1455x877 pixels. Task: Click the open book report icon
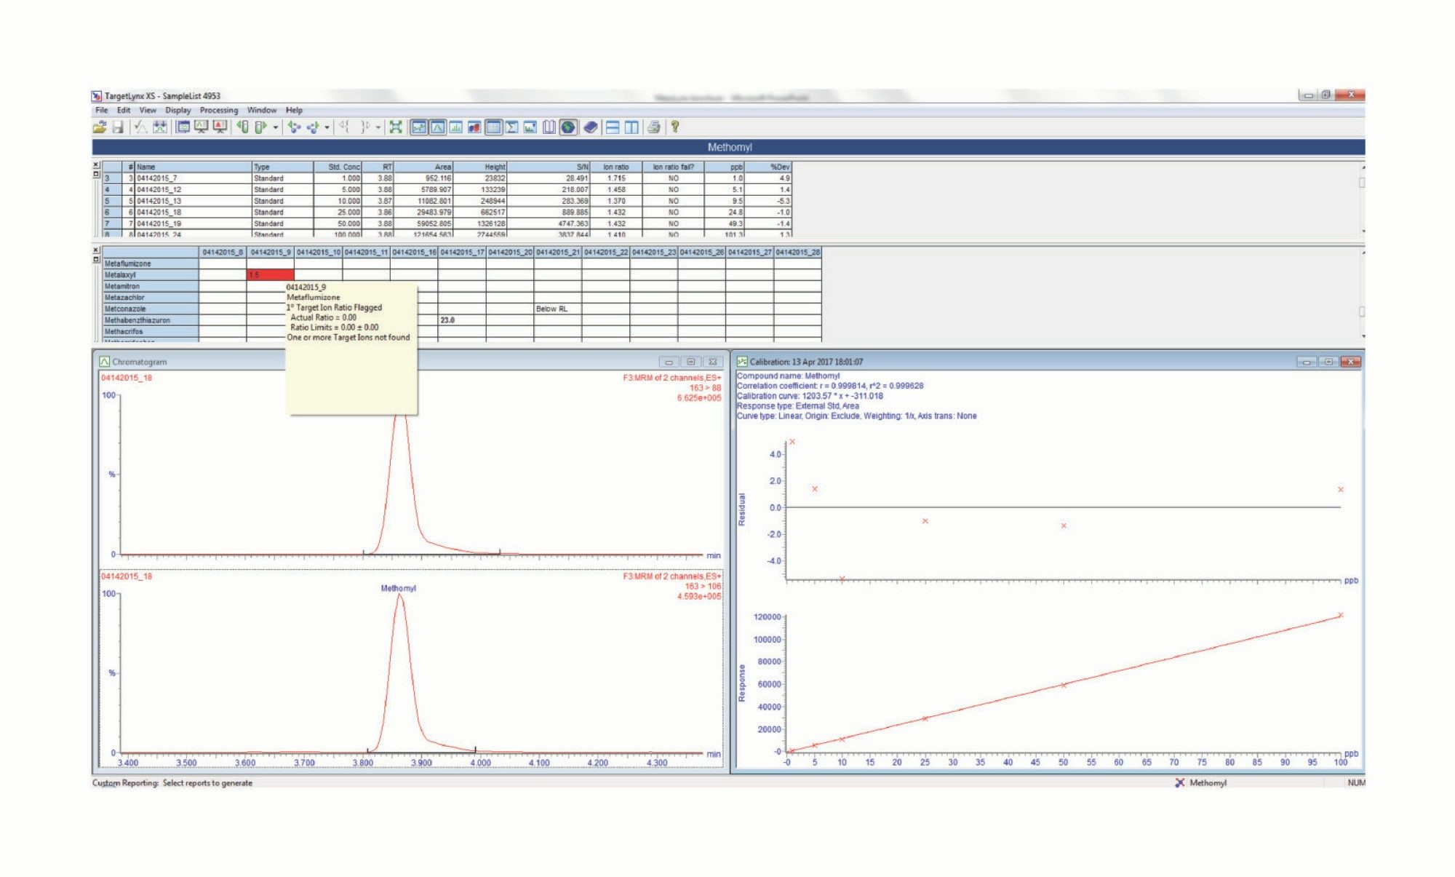(549, 127)
